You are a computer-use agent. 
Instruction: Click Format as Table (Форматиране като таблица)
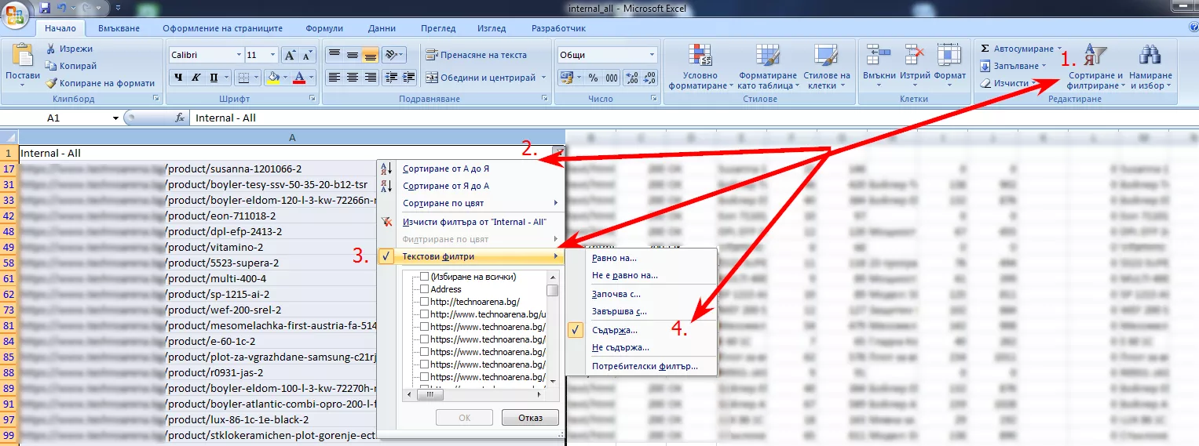[767, 67]
